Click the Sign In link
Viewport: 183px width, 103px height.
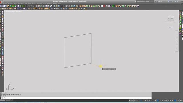pyautogui.click(x=160, y=1)
